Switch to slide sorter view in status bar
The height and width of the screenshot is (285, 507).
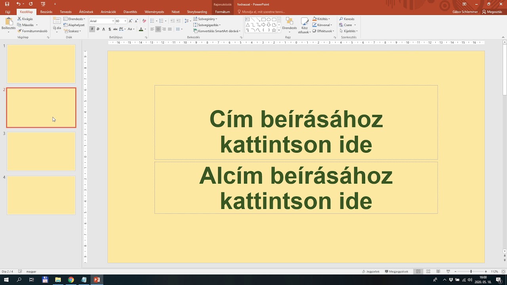(x=428, y=272)
